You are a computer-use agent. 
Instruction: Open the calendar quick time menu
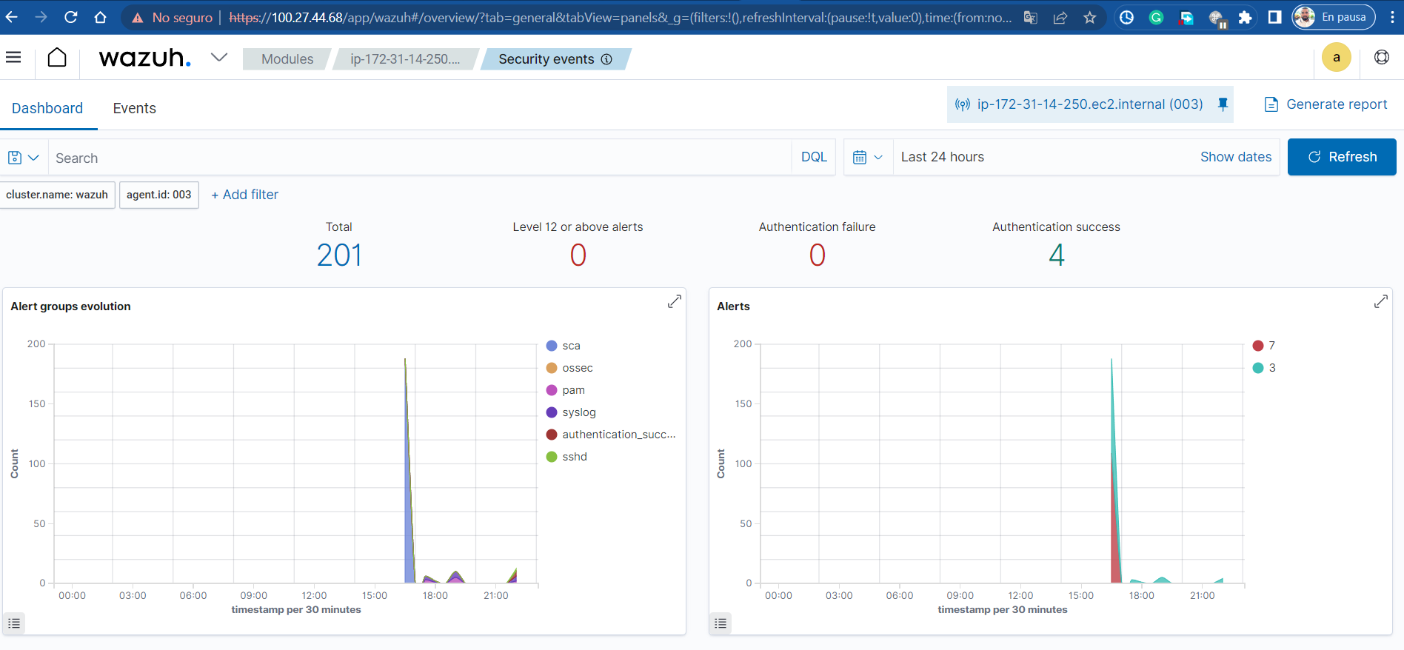[868, 157]
